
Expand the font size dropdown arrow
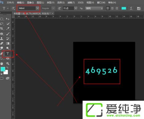(x=76, y=8)
